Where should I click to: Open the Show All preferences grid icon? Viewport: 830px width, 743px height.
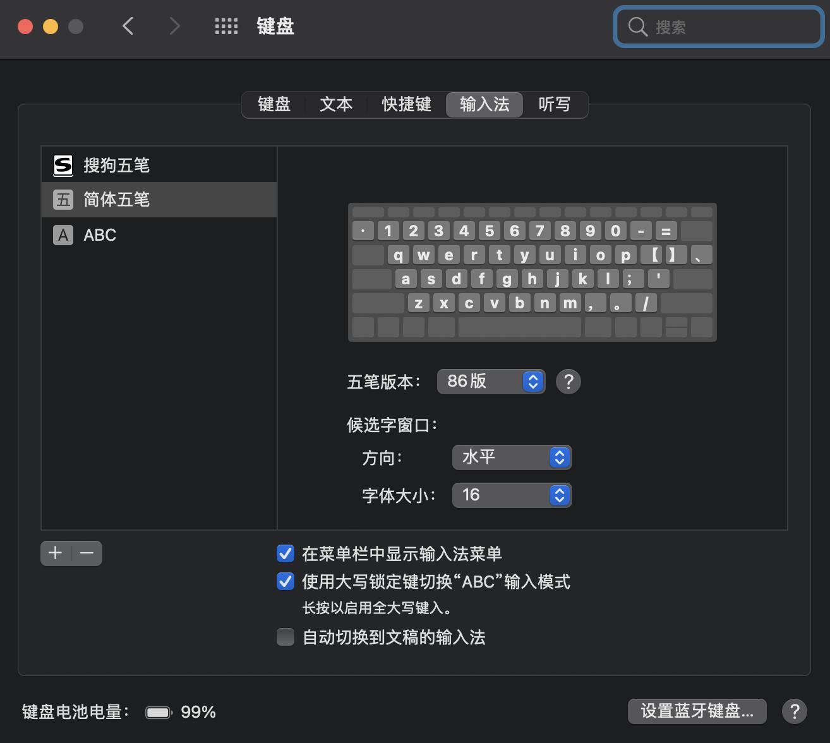coord(226,26)
